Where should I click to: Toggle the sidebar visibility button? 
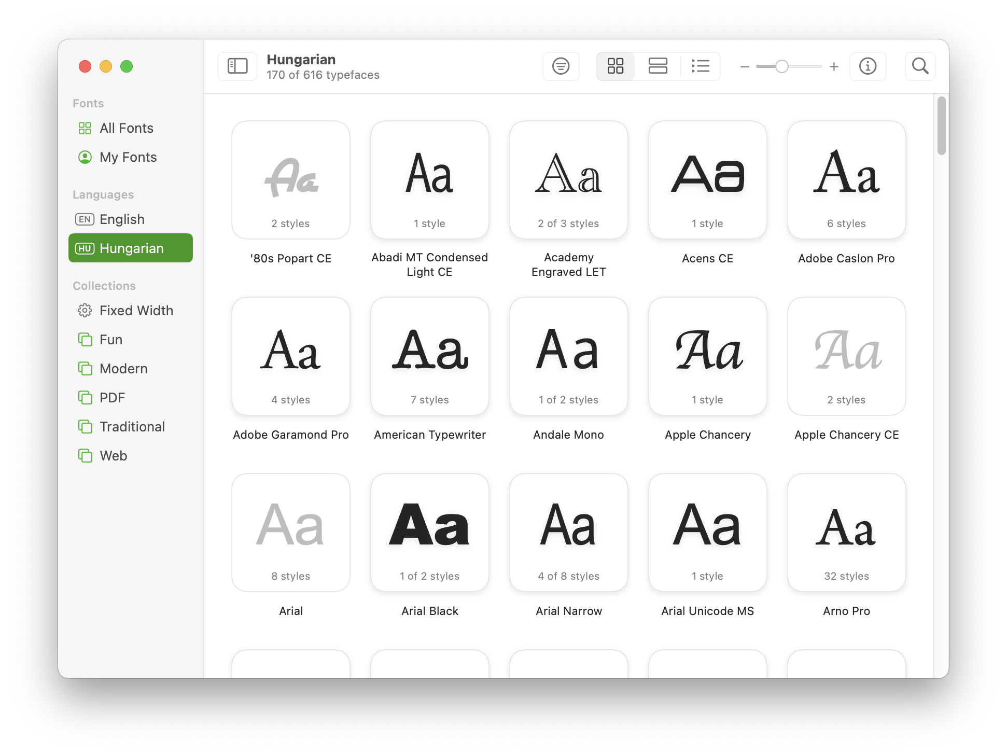point(237,66)
